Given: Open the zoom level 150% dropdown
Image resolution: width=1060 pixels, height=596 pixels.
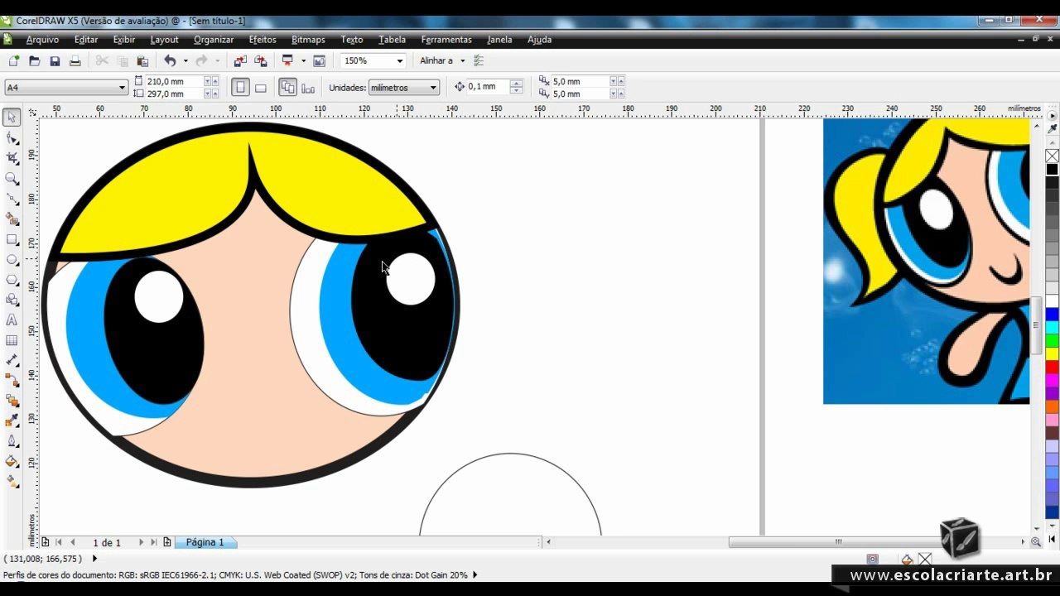Looking at the screenshot, I should (400, 60).
